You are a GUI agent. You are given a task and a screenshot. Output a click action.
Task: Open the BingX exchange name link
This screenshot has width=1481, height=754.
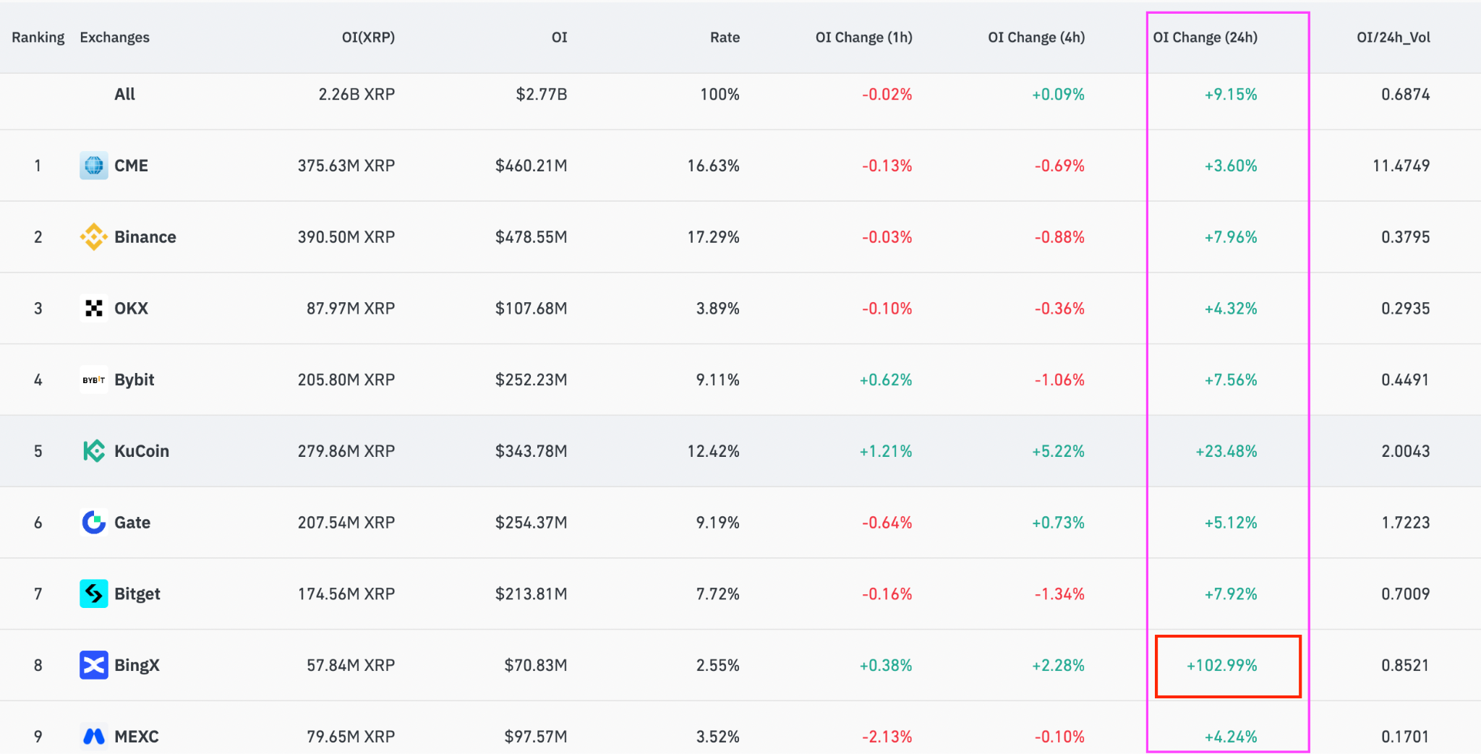137,665
